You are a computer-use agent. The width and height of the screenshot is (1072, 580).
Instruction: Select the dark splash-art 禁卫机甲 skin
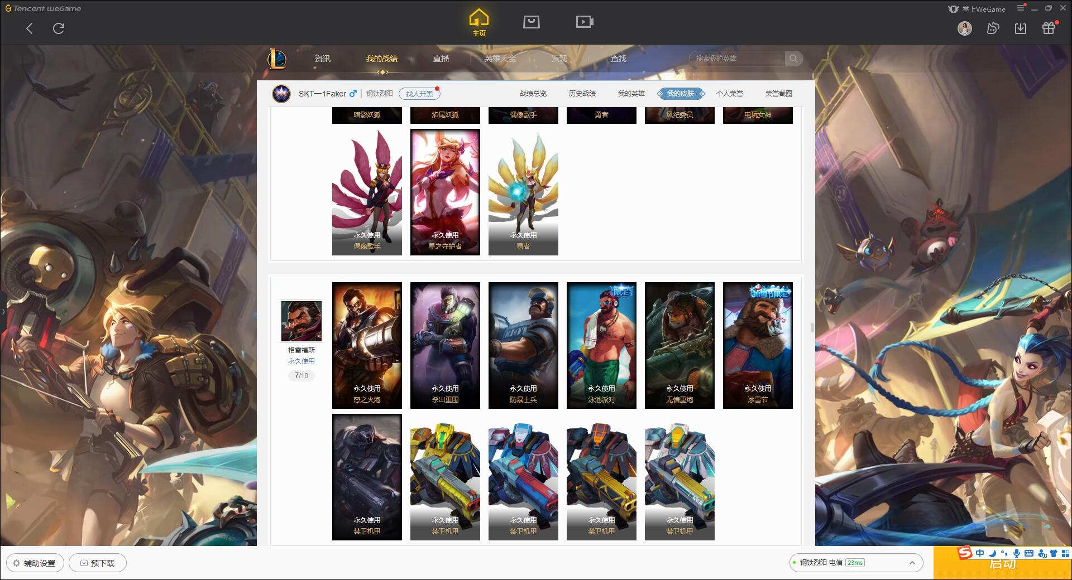tap(367, 477)
